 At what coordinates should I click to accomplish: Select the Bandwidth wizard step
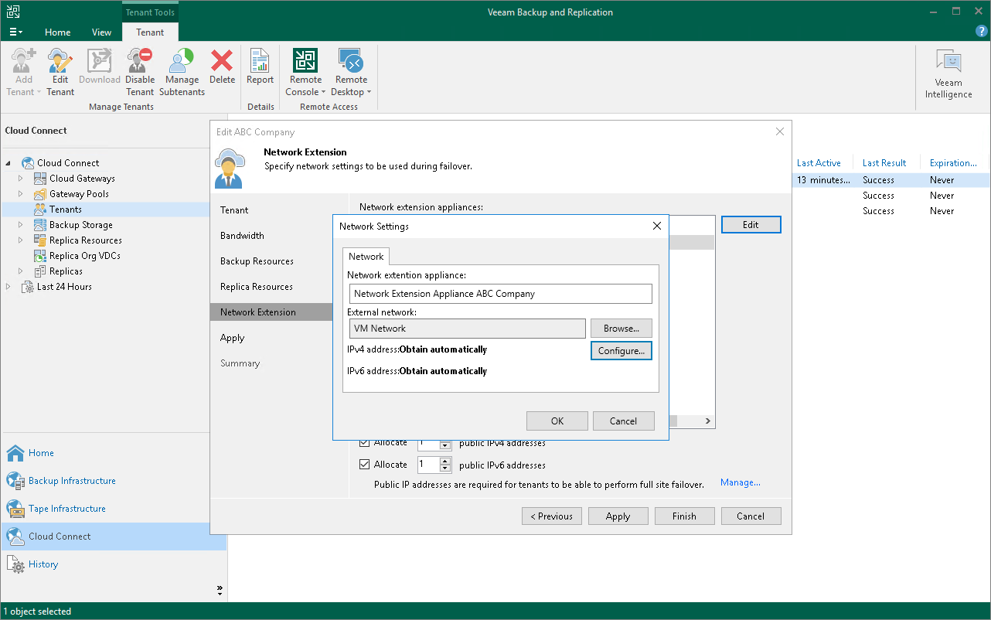[x=242, y=236]
